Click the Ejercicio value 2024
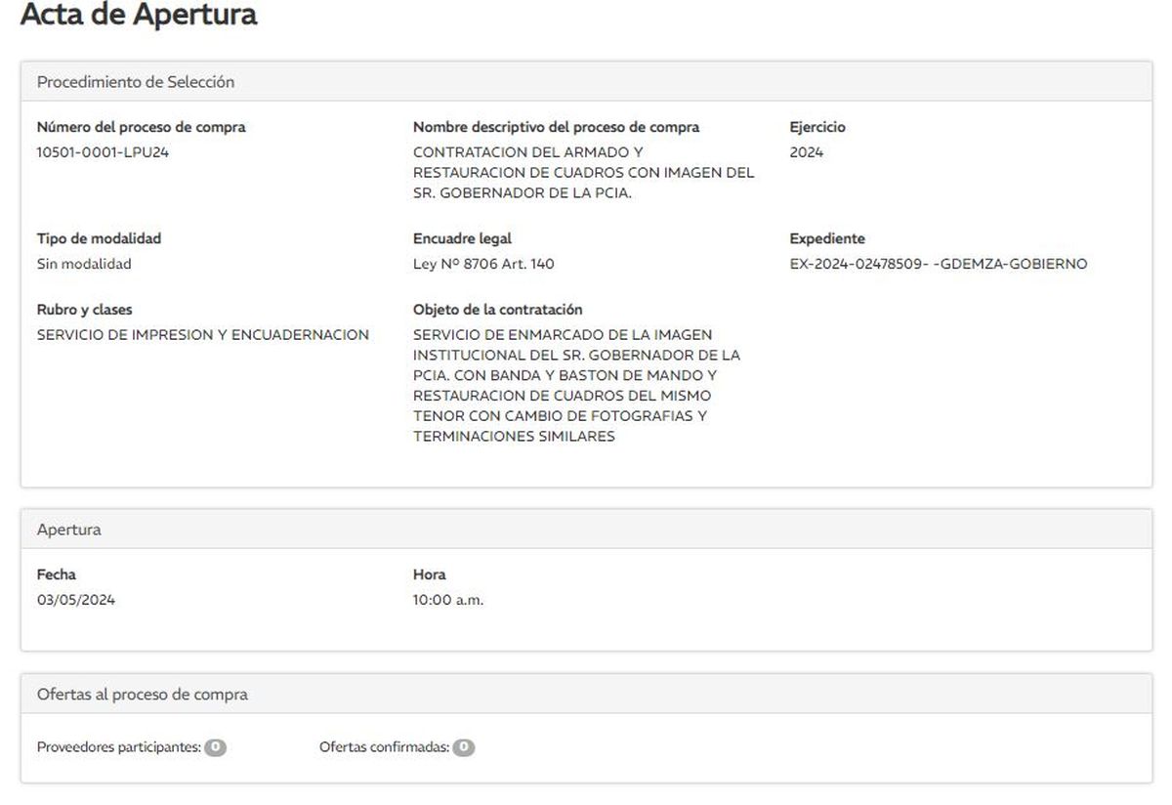This screenshot has height=805, width=1172. [807, 152]
